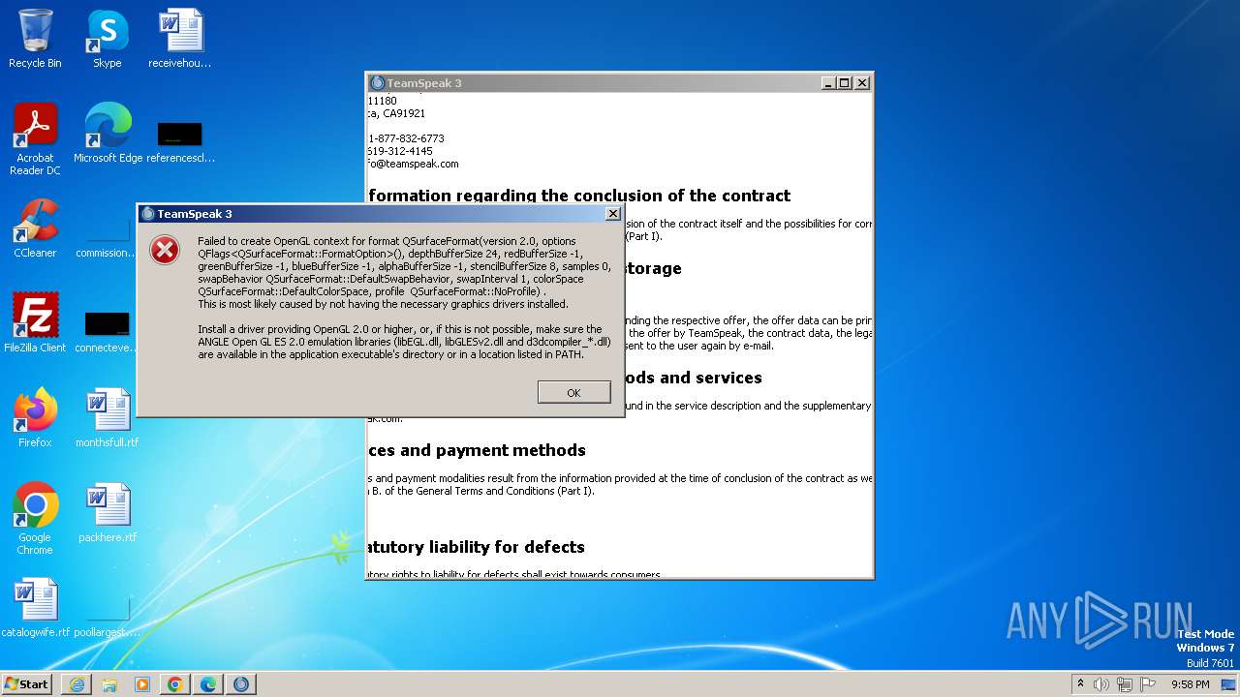The height and width of the screenshot is (697, 1240).
Task: Click the network status tray icon
Action: [1125, 684]
